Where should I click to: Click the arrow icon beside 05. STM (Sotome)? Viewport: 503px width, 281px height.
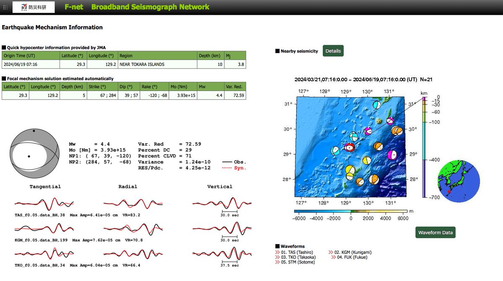click(x=277, y=262)
